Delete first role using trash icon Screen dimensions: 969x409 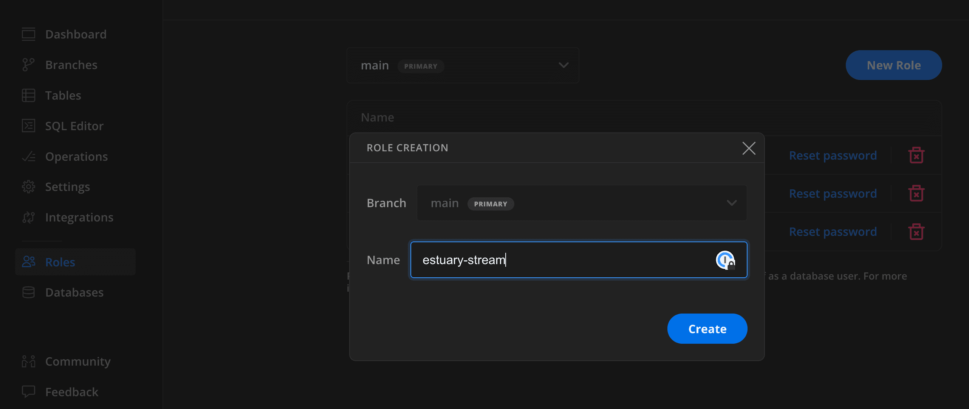pos(916,155)
